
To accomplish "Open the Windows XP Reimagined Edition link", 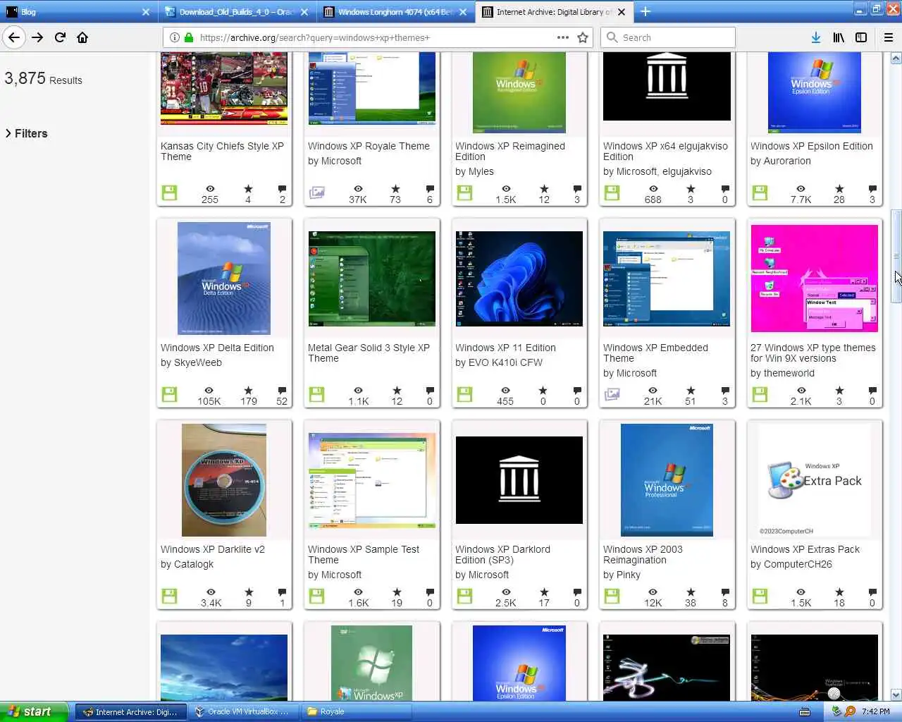I will click(x=510, y=151).
